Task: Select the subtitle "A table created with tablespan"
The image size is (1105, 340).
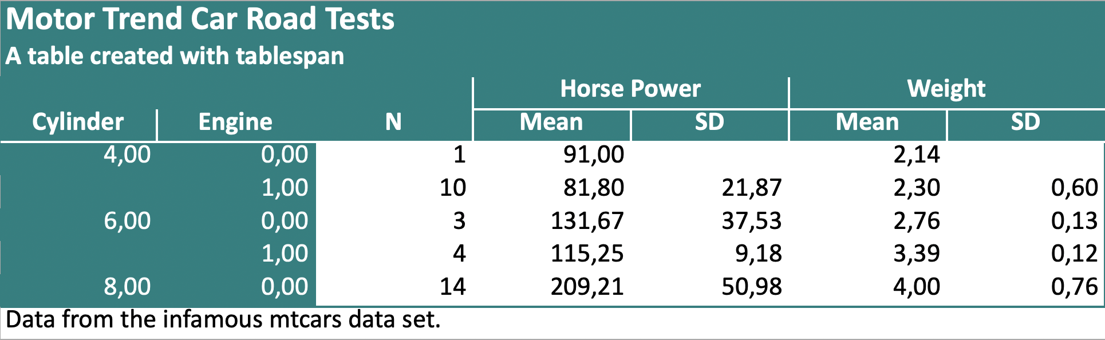Action: click(x=175, y=56)
